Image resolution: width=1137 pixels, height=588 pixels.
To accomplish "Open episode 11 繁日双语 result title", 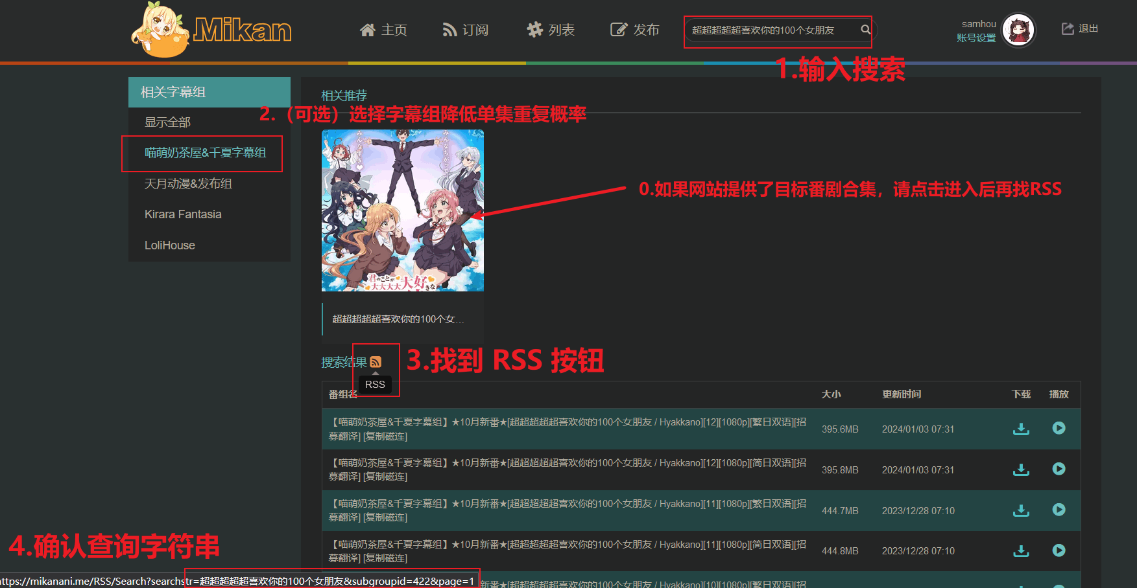I will pyautogui.click(x=567, y=510).
